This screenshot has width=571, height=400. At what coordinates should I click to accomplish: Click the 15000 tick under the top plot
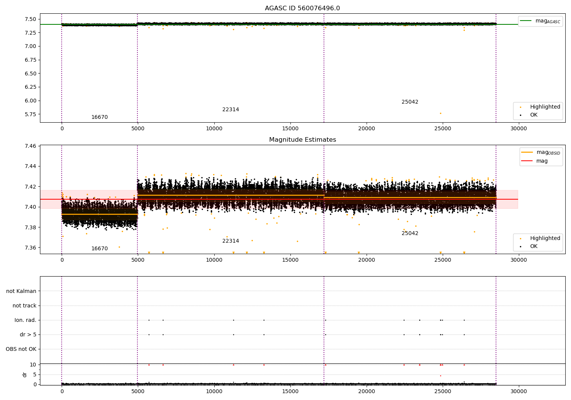[290, 129]
